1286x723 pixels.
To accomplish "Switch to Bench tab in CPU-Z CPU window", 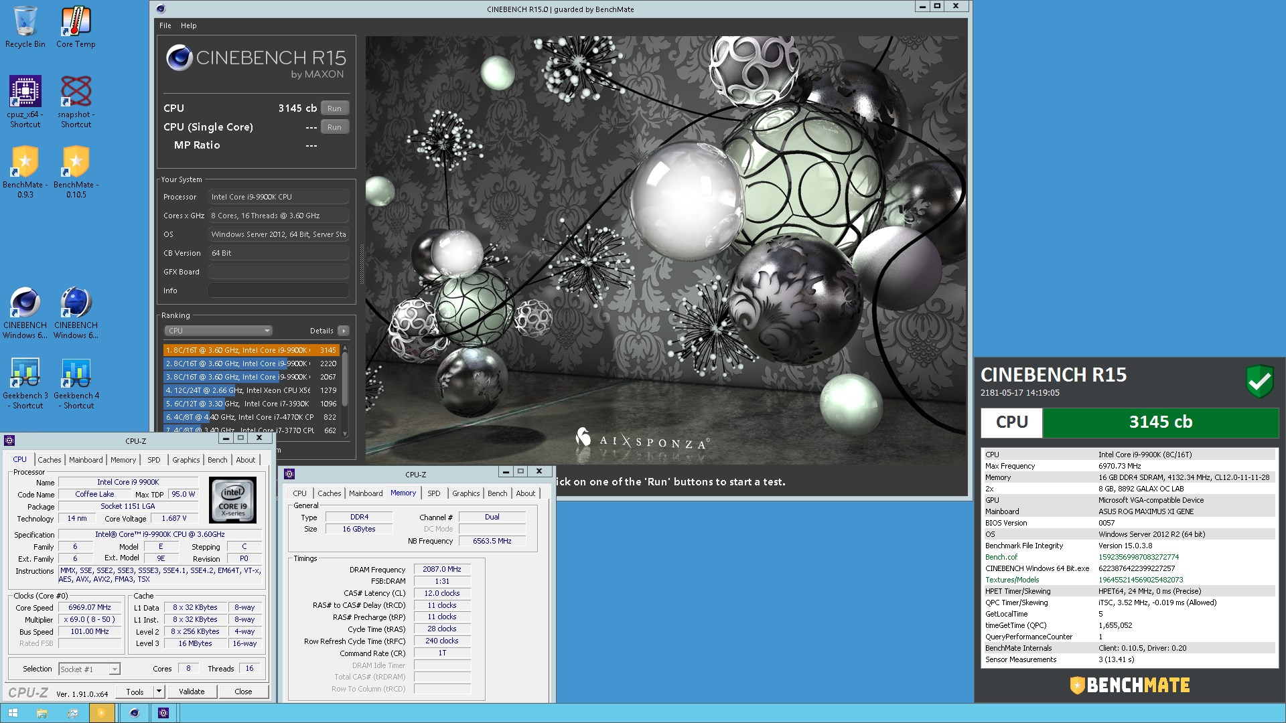I will click(217, 460).
